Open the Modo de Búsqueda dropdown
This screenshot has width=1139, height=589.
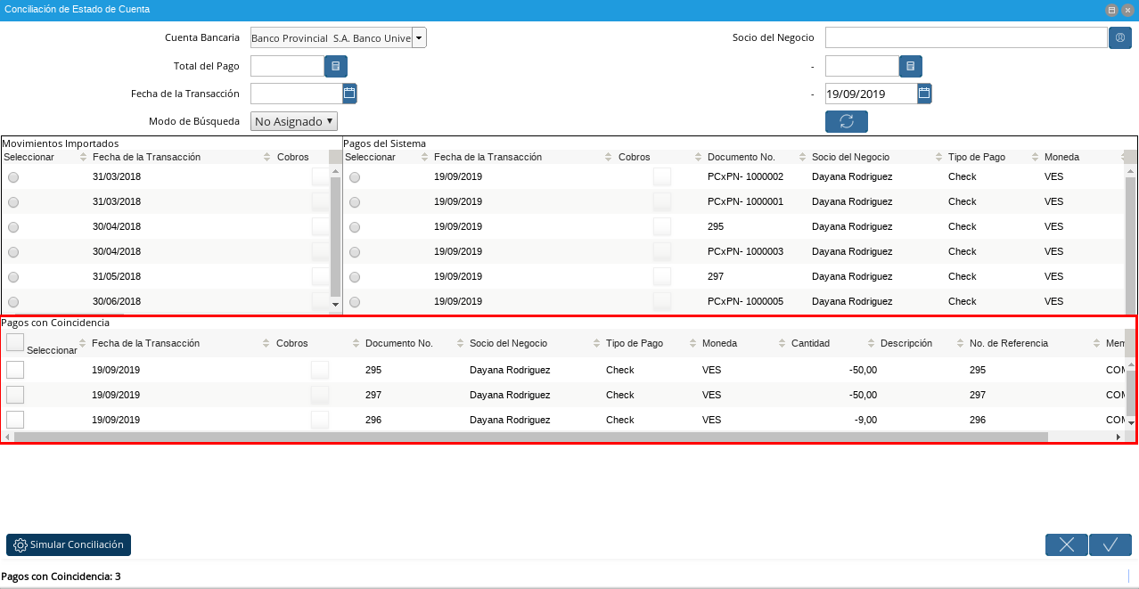click(294, 121)
